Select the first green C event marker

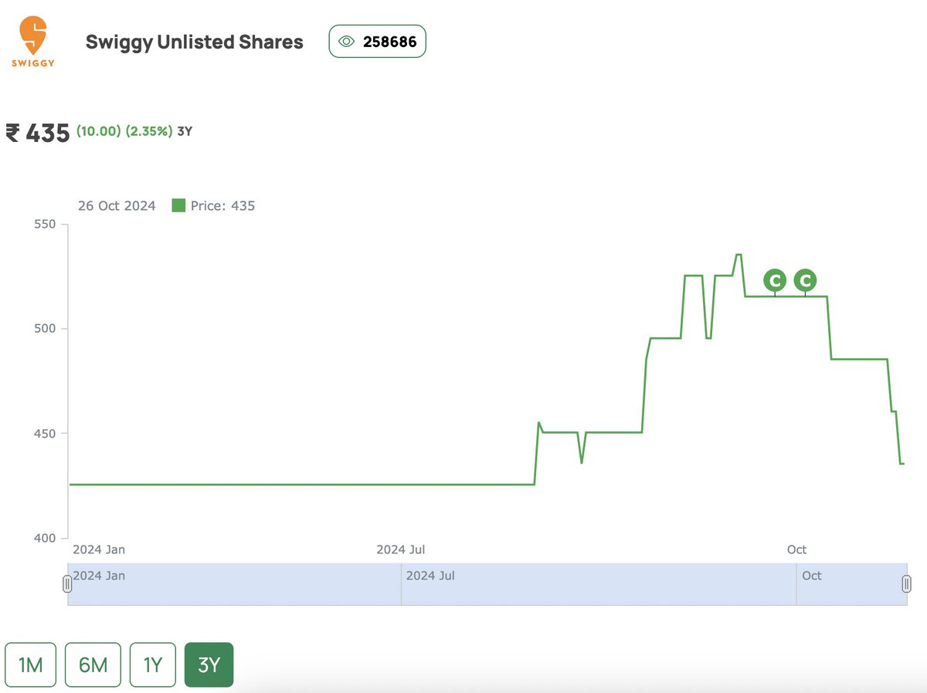[x=774, y=281]
